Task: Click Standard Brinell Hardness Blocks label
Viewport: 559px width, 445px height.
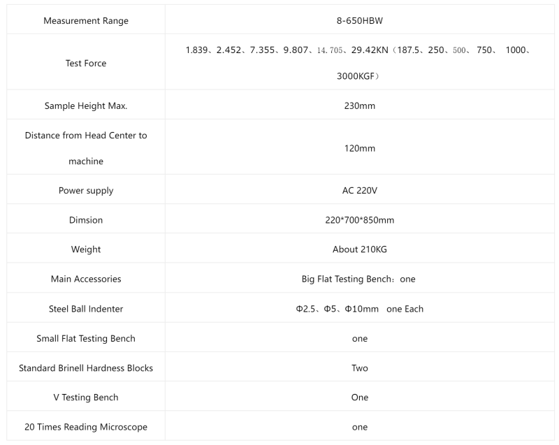Action: point(86,368)
